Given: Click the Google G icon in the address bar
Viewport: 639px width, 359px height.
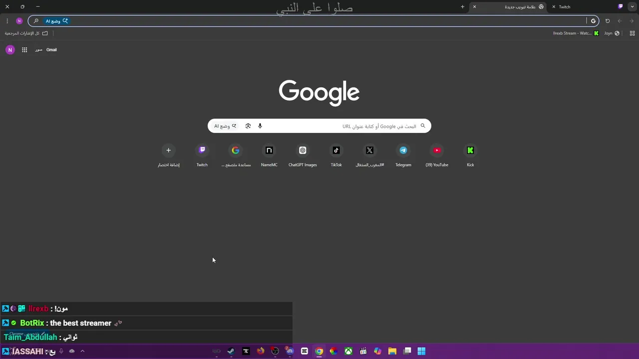Looking at the screenshot, I should point(593,21).
